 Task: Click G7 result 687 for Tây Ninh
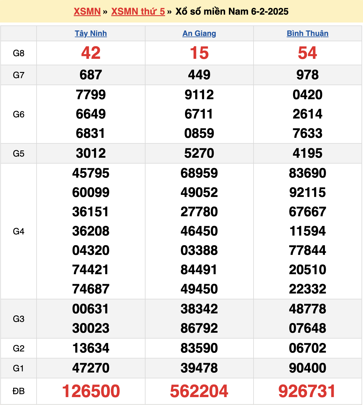coord(91,75)
